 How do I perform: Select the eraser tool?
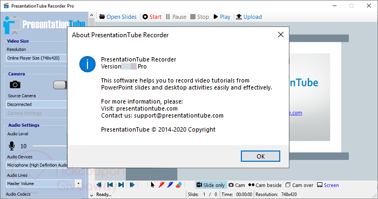[179, 185]
